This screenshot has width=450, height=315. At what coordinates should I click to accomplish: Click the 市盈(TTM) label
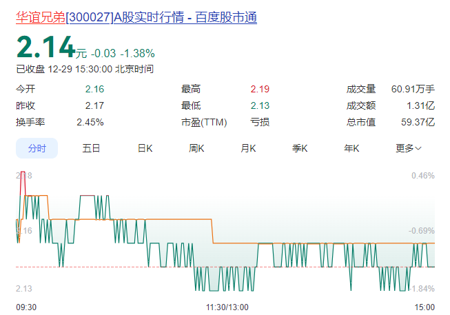[x=204, y=122]
